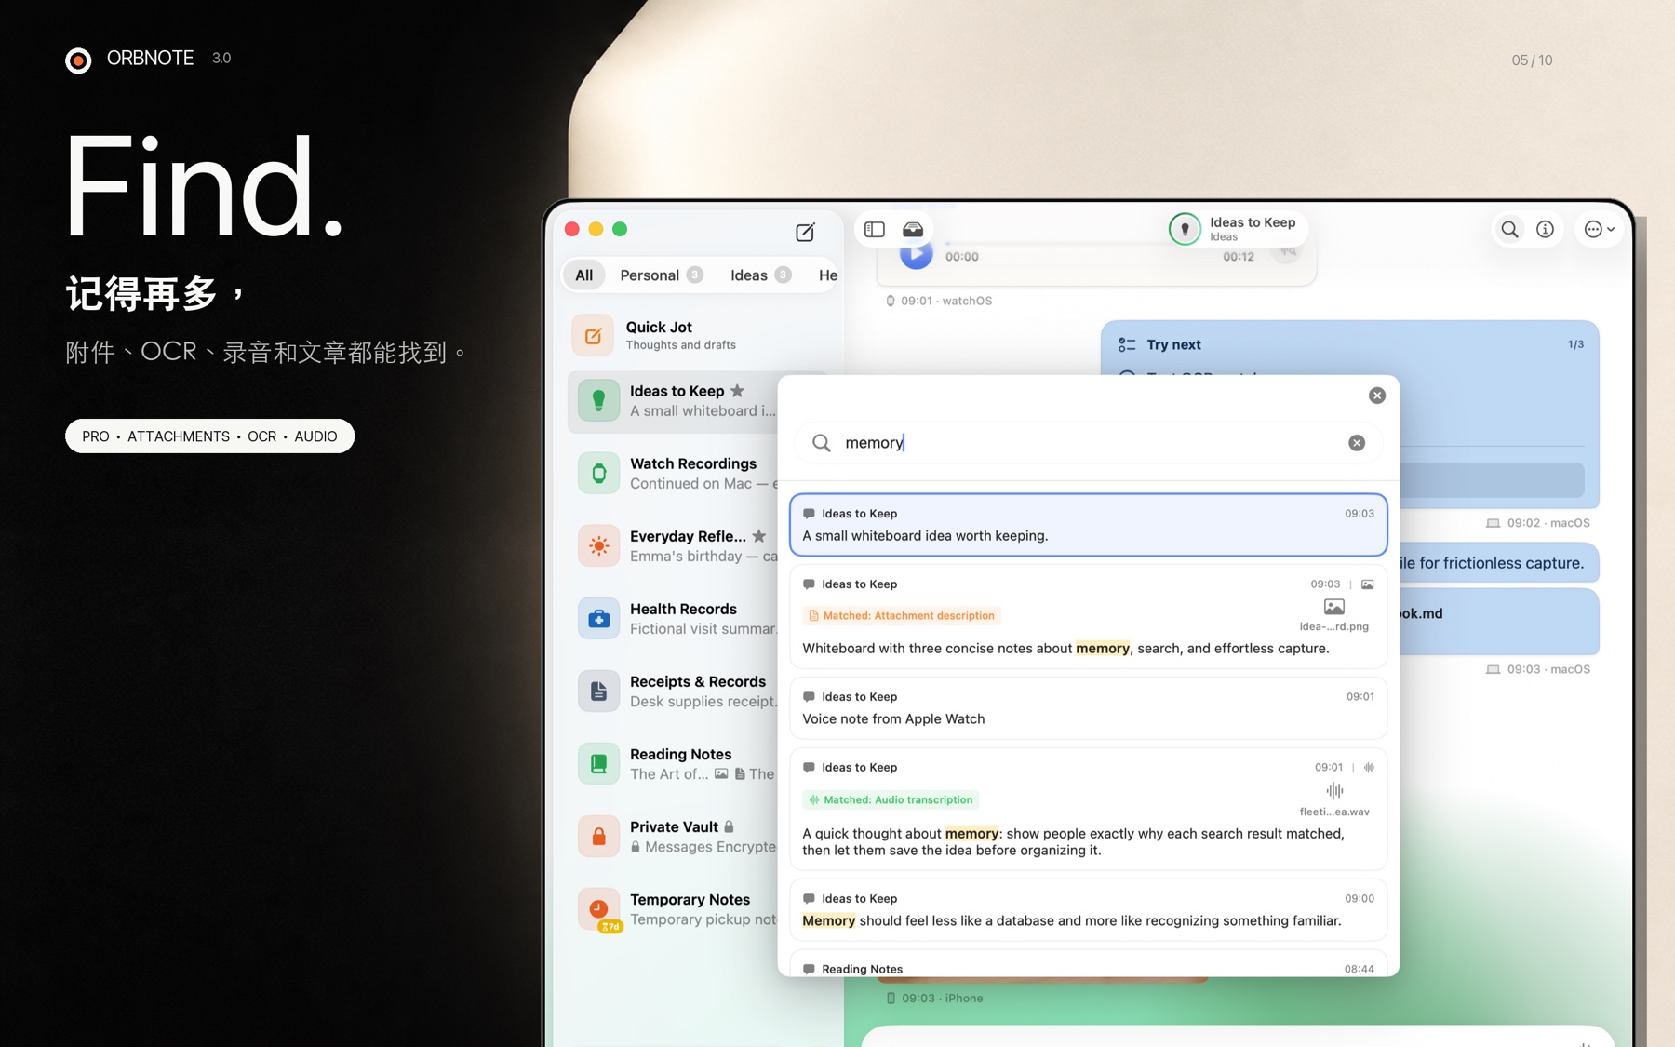Clear the memory search query
Image resolution: width=1675 pixels, height=1047 pixels.
tap(1357, 443)
